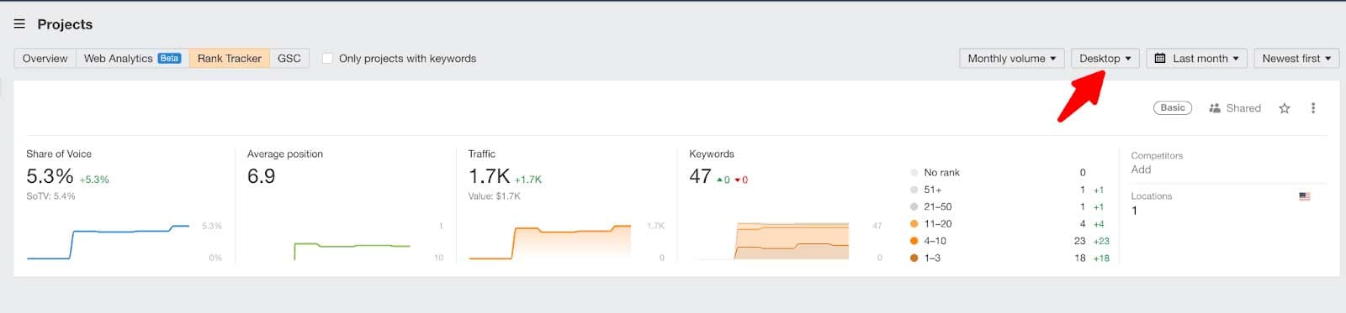Click the No rank gray legend dot
Viewport: 1346px width, 313px height.
[914, 173]
